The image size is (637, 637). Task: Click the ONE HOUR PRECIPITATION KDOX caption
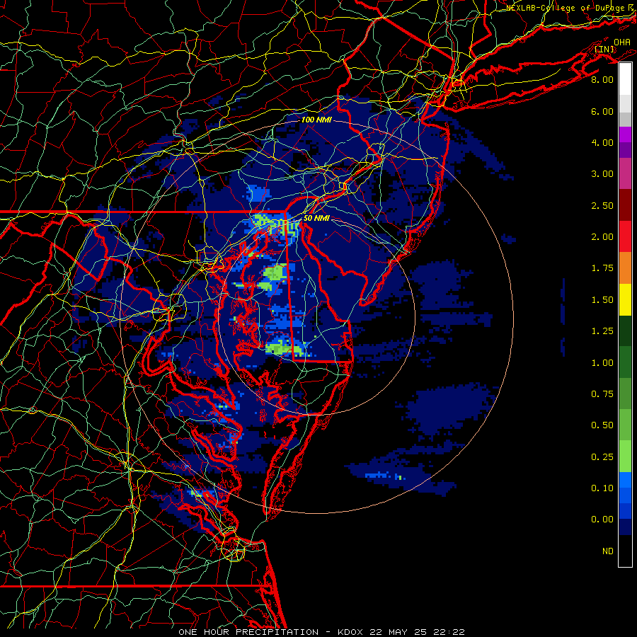322,632
